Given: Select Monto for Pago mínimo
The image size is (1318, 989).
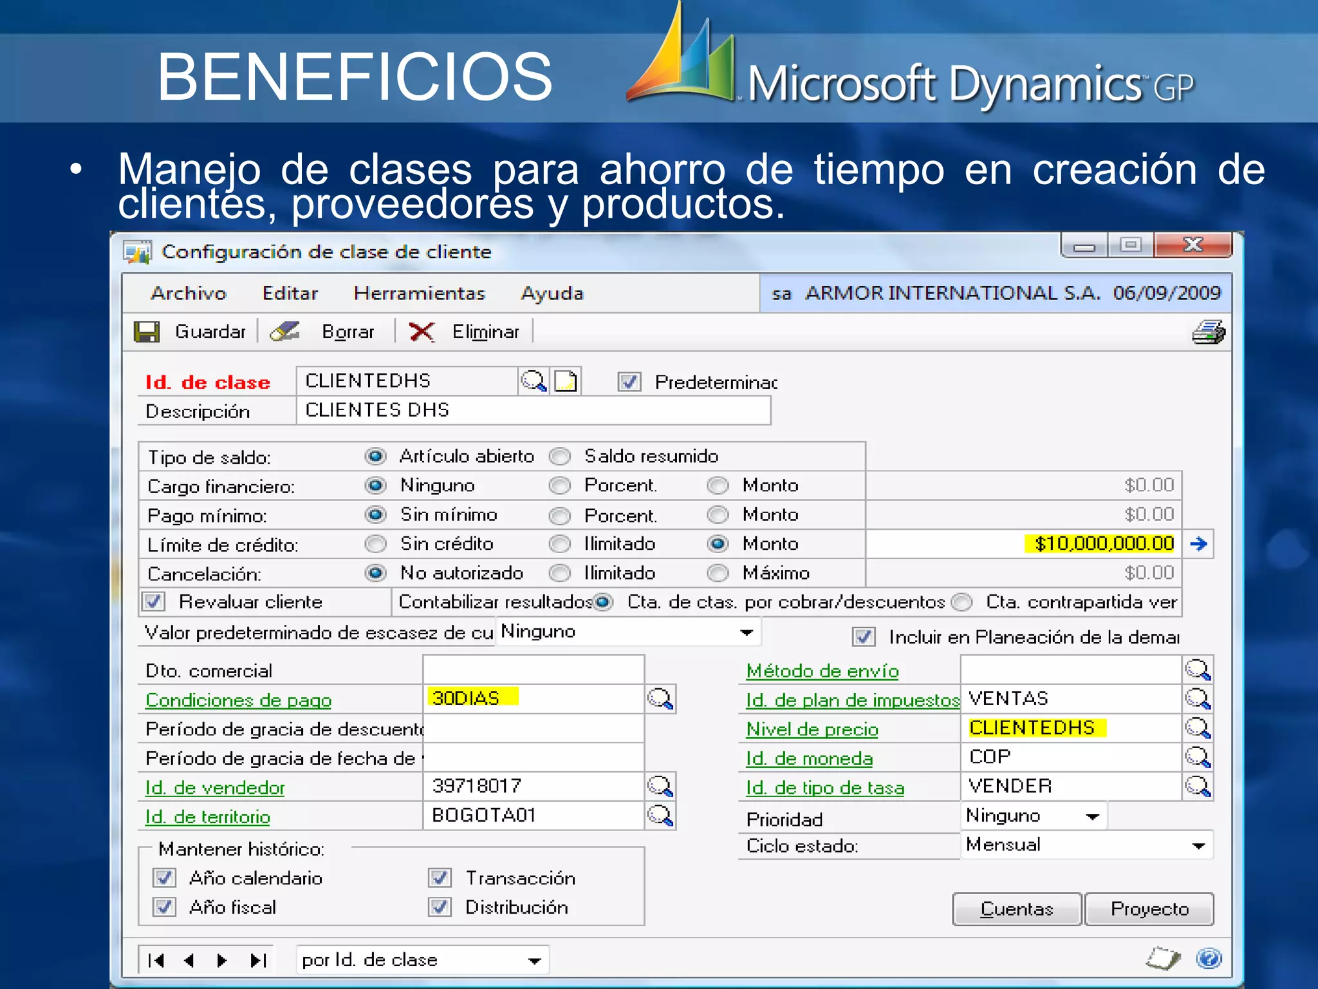Looking at the screenshot, I should point(718,515).
